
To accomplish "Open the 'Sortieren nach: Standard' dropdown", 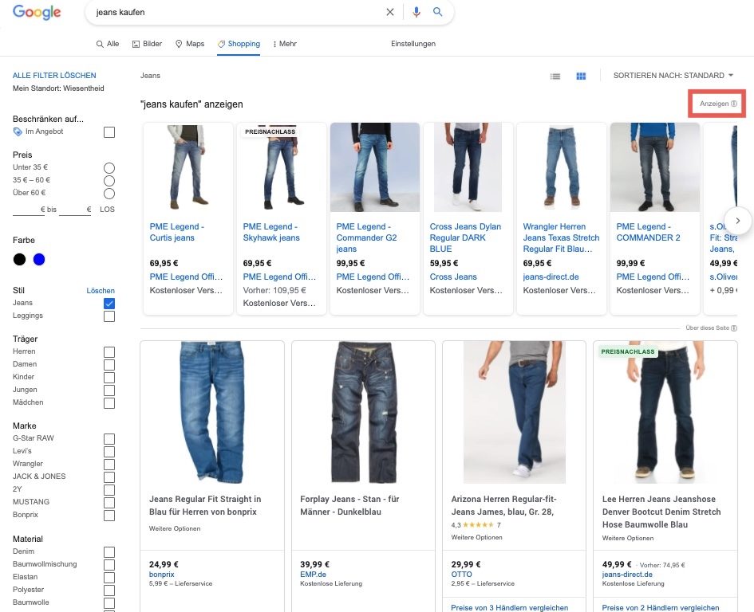I will [x=673, y=76].
